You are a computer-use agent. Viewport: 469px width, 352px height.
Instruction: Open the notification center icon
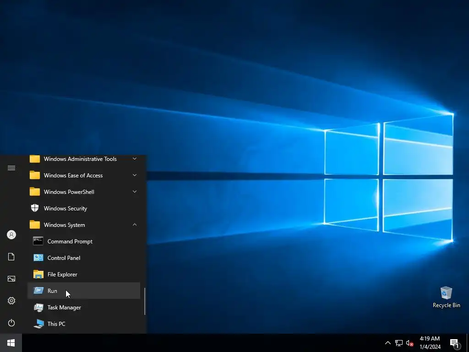point(455,344)
